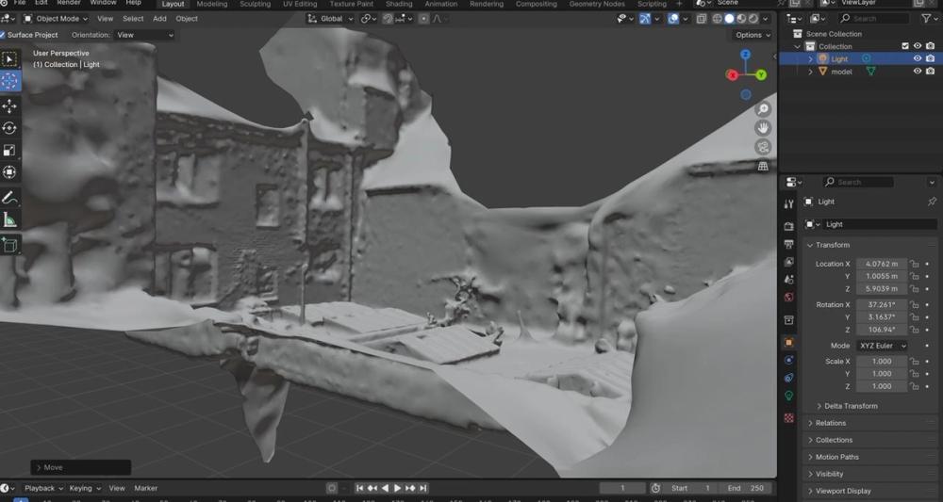
Task: Select the Transform tool
Action: point(9,172)
